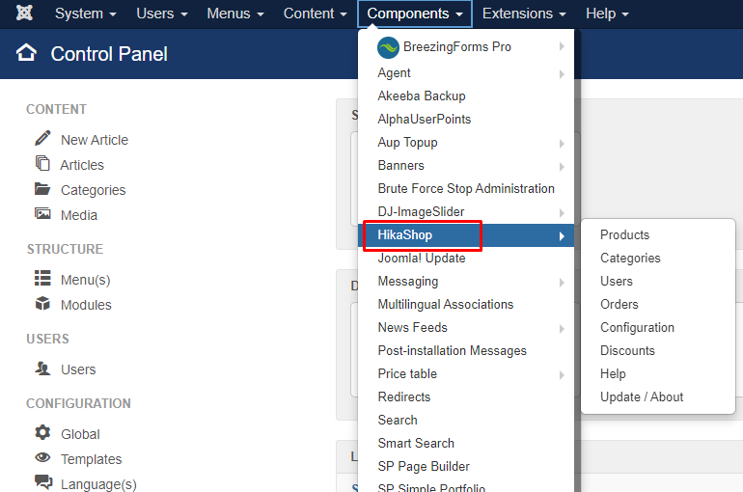Click the BreezingForms Pro logo icon

pyautogui.click(x=388, y=47)
